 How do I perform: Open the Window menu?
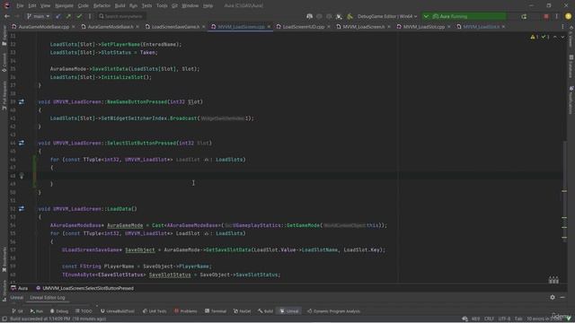coord(190,5)
